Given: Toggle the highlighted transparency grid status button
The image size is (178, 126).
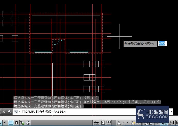Looking at the screenshot, I should (11, 123).
